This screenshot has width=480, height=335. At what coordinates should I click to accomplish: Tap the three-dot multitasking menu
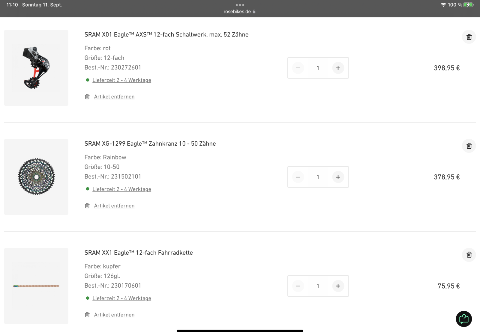(x=240, y=5)
